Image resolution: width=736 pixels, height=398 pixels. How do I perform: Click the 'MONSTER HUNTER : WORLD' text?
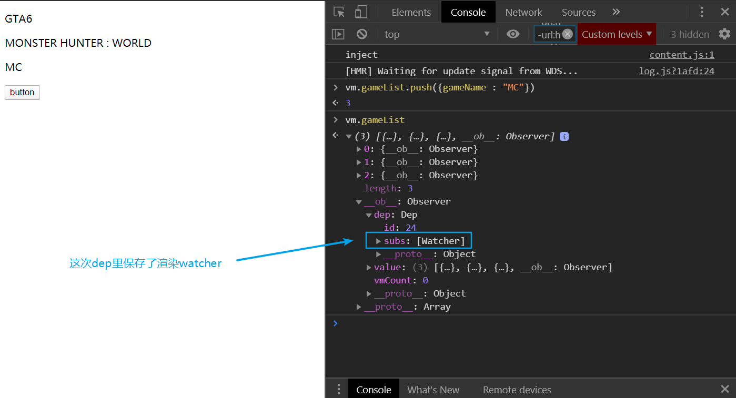tap(78, 43)
